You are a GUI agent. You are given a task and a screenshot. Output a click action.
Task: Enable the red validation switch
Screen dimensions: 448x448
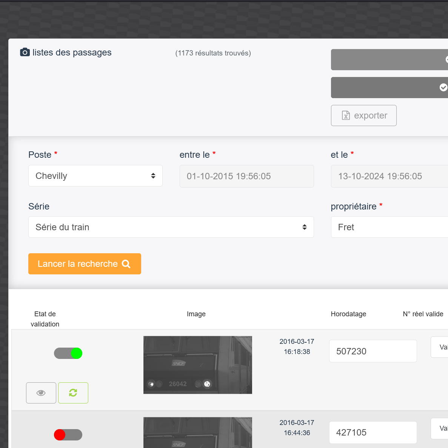68,435
